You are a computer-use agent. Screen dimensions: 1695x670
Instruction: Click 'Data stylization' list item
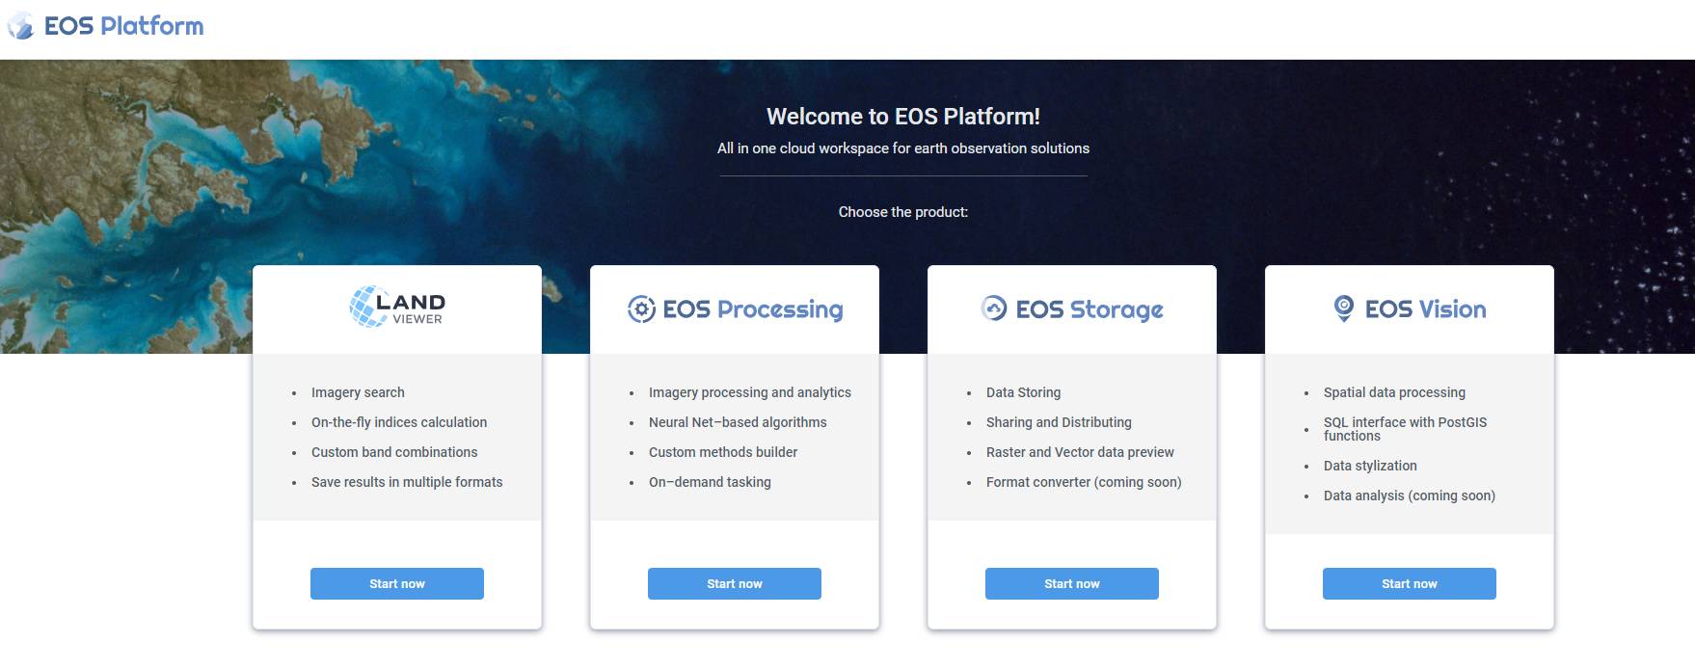(1370, 466)
